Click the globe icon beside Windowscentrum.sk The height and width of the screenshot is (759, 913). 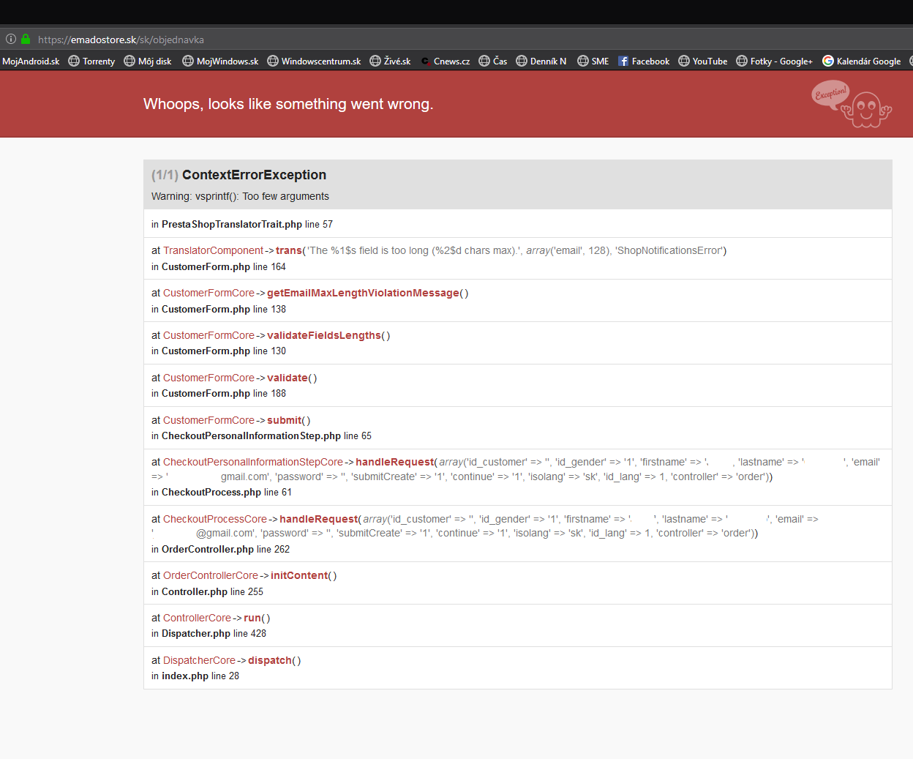(x=273, y=61)
